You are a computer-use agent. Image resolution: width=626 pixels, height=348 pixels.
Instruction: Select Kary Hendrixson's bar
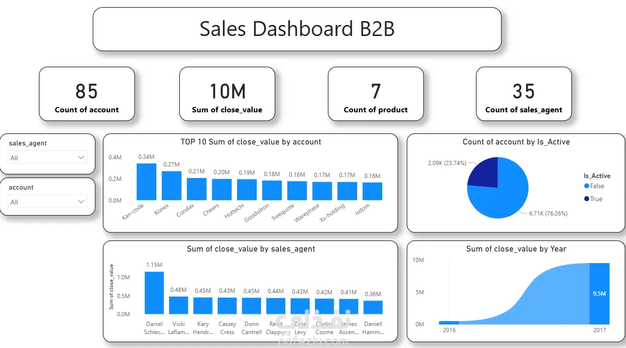(203, 306)
